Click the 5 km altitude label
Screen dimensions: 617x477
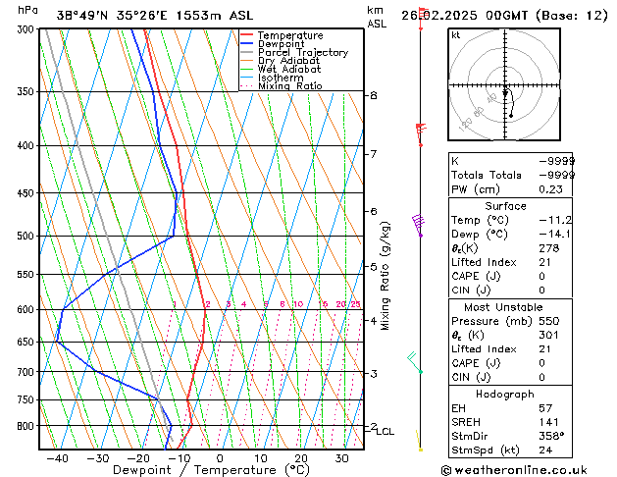pyautogui.click(x=374, y=267)
